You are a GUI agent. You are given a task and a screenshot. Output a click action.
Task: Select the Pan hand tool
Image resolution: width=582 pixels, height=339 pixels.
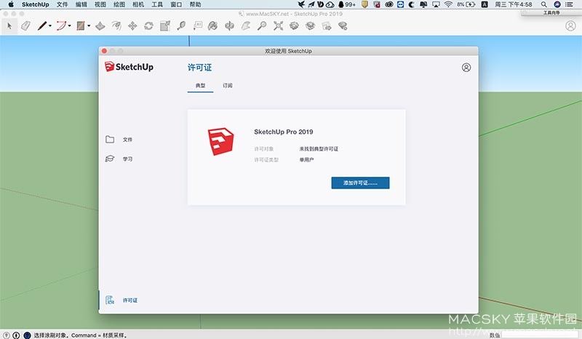point(246,26)
